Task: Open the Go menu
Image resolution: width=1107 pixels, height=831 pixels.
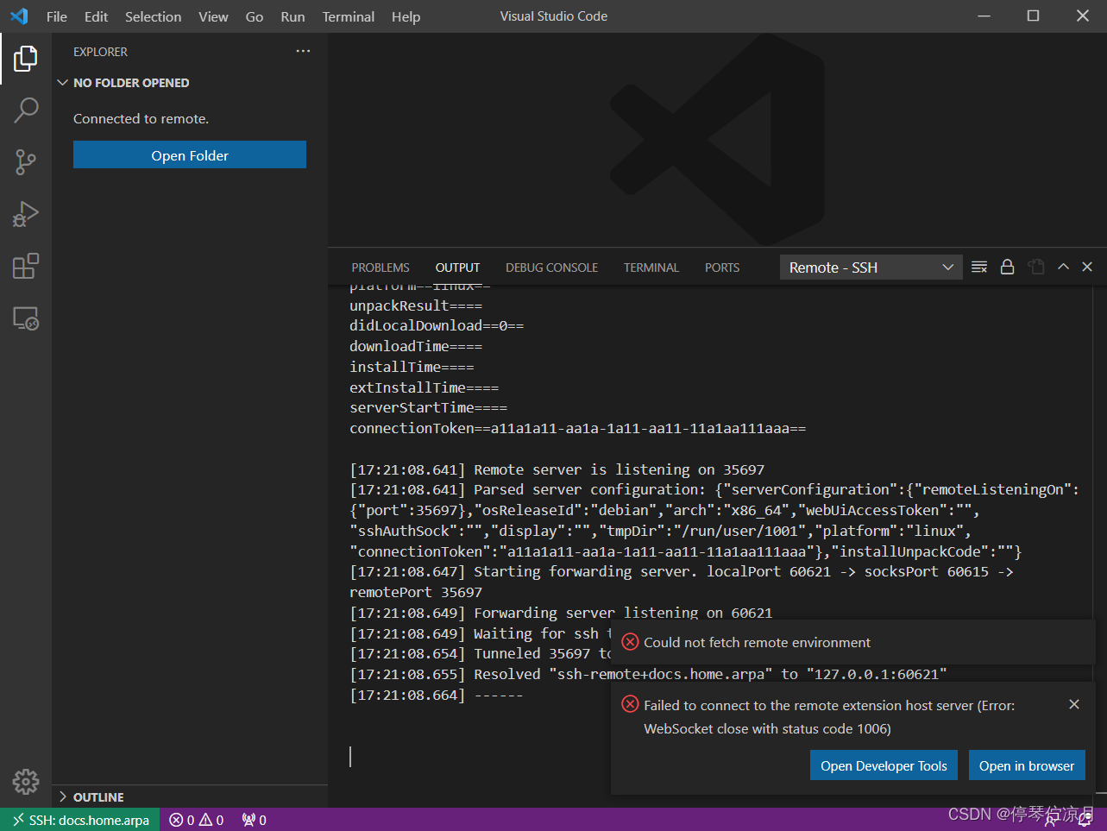Action: pyautogui.click(x=255, y=16)
